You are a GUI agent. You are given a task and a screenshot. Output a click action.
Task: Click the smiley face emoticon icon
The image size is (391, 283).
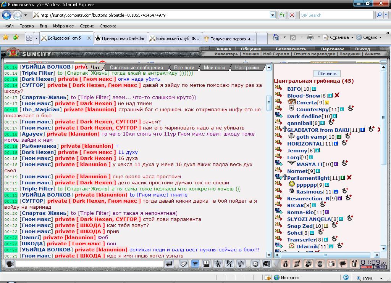tap(255, 264)
